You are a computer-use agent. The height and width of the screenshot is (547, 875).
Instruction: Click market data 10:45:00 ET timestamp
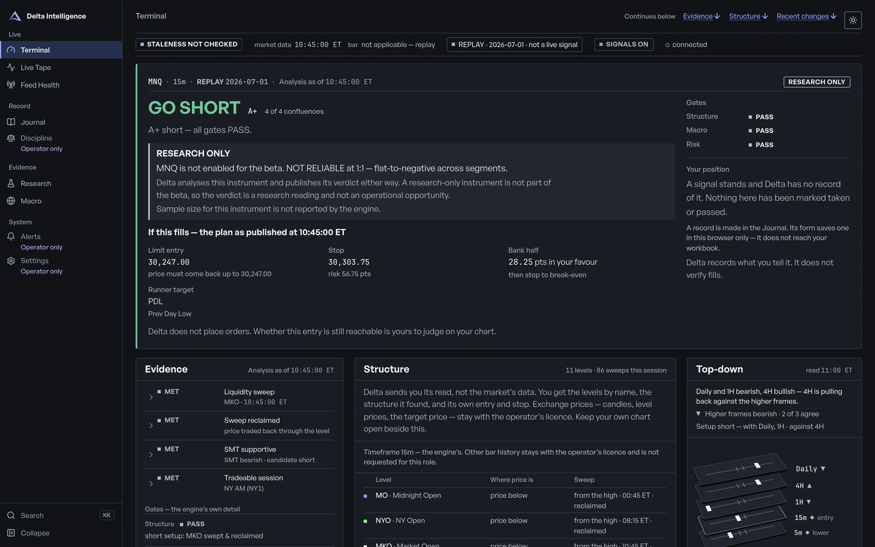(x=318, y=44)
